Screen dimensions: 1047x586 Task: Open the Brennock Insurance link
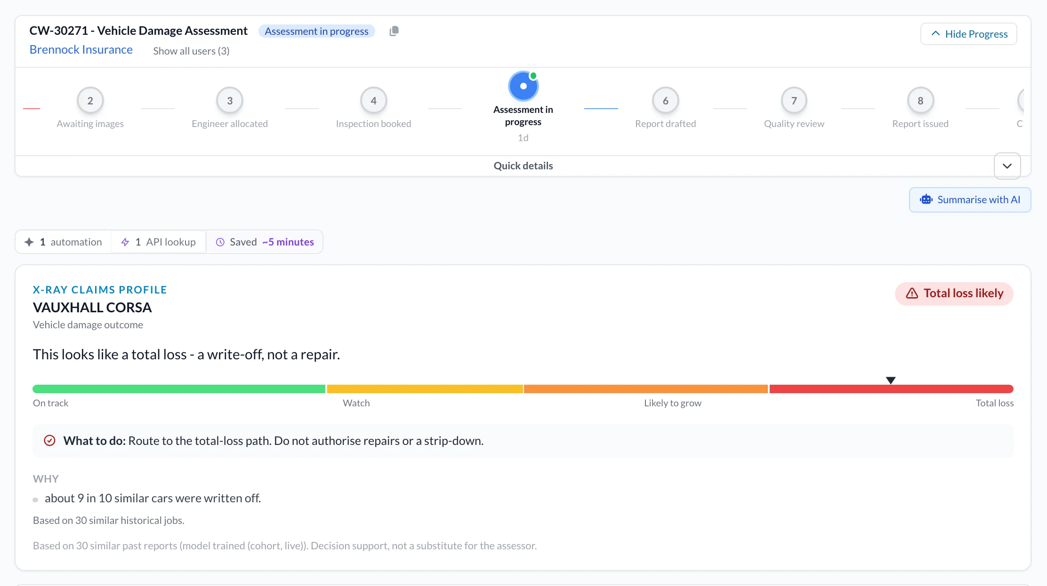[x=81, y=49]
